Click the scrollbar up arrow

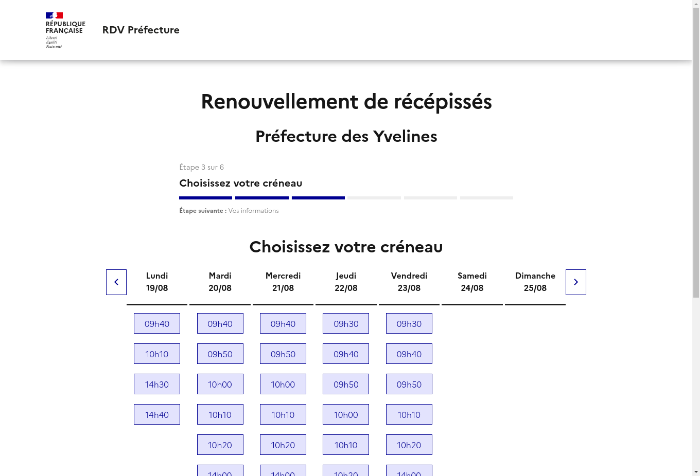tap(696, 4)
